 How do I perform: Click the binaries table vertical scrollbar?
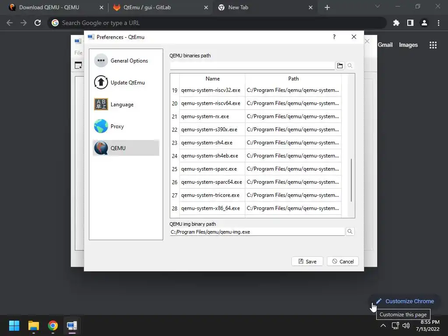coord(351,180)
